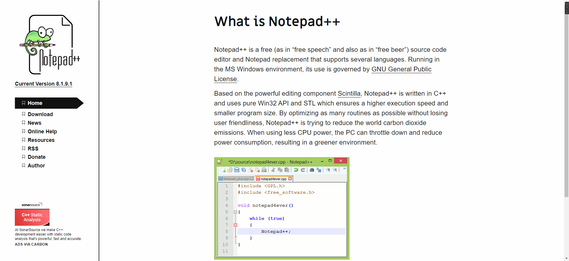The height and width of the screenshot is (261, 569).
Task: Open the News section
Action: click(34, 123)
